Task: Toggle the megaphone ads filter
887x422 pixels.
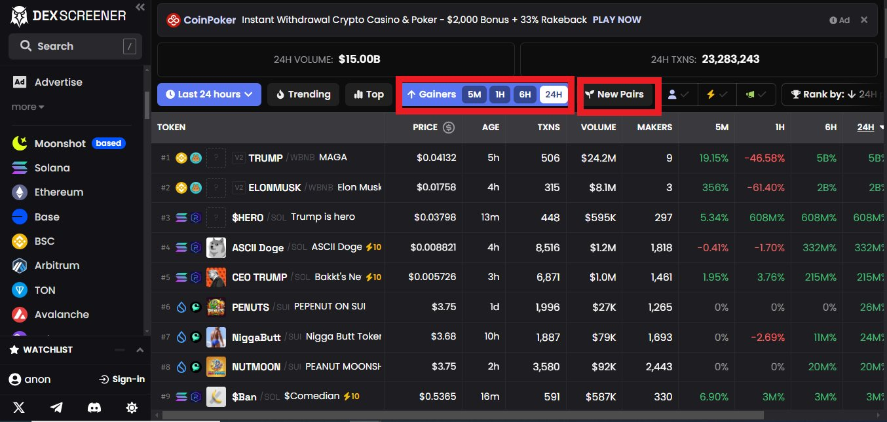Action: coord(756,94)
